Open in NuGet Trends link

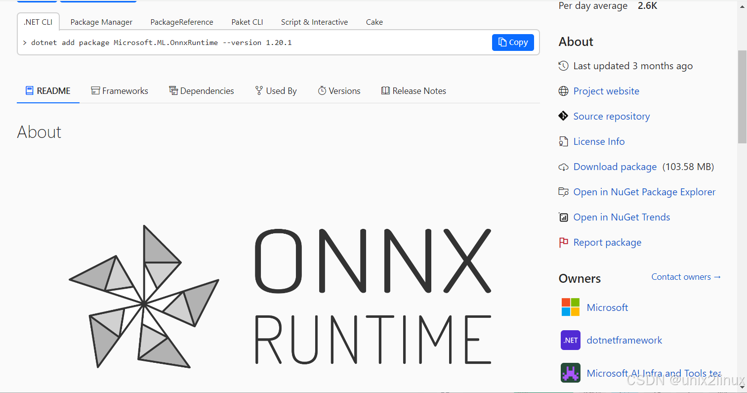[622, 217]
